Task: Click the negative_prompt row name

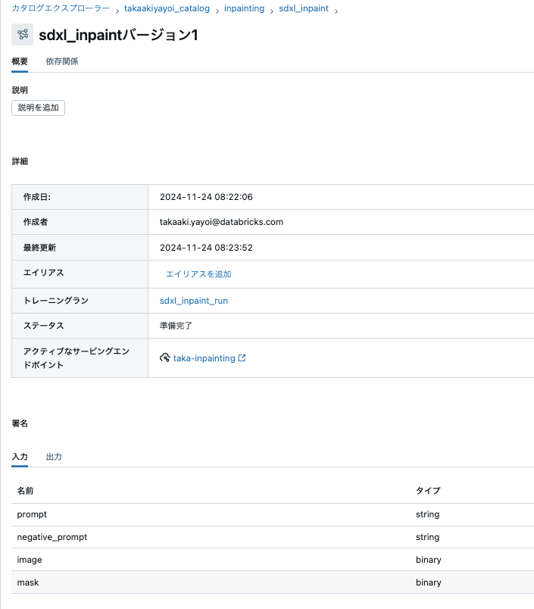Action: [52, 537]
